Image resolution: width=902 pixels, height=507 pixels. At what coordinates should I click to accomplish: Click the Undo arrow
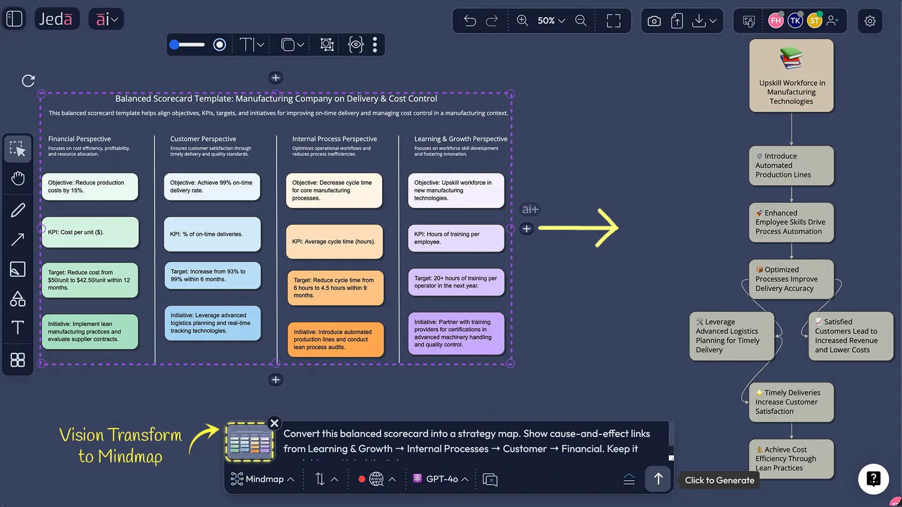pos(470,21)
